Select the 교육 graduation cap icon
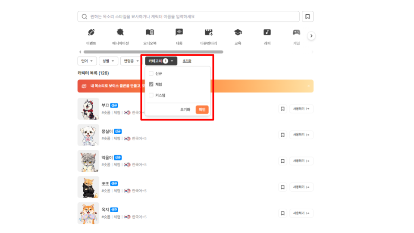414x233 pixels. coord(238,32)
